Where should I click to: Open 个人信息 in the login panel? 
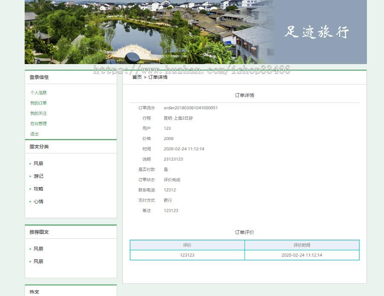point(38,93)
